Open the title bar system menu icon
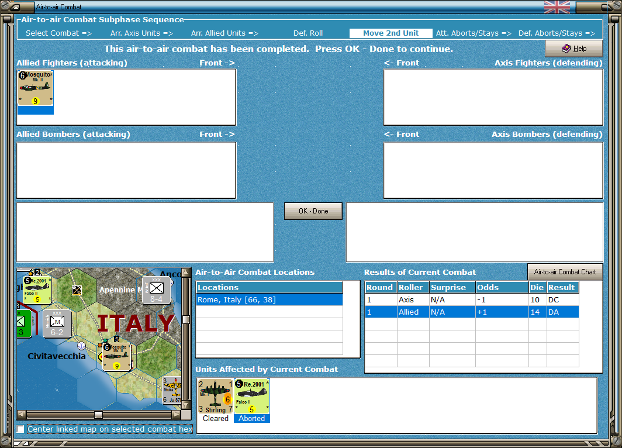 15,7
